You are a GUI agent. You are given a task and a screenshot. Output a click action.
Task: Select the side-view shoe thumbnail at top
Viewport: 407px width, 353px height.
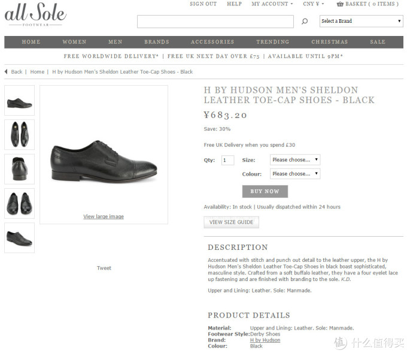coord(20,100)
